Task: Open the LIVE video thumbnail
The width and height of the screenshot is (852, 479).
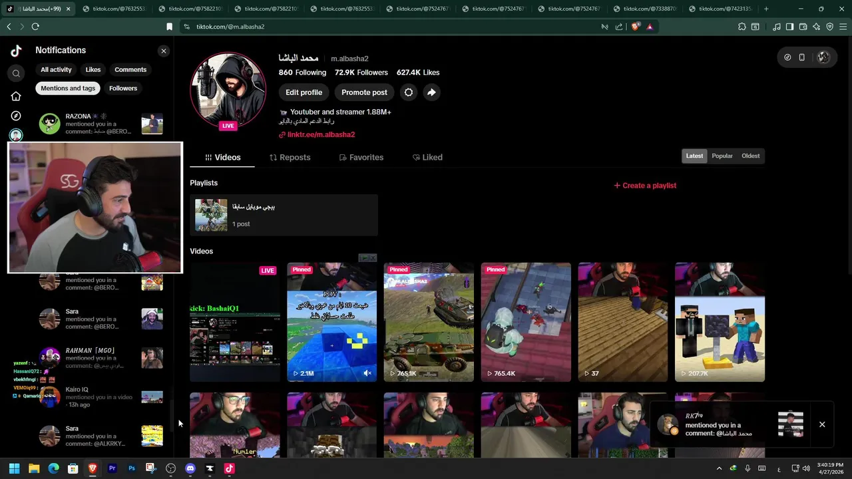Action: click(x=235, y=322)
